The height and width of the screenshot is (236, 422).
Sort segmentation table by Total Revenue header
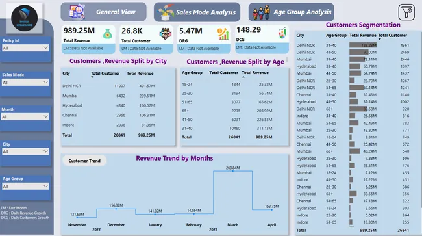[363, 36]
